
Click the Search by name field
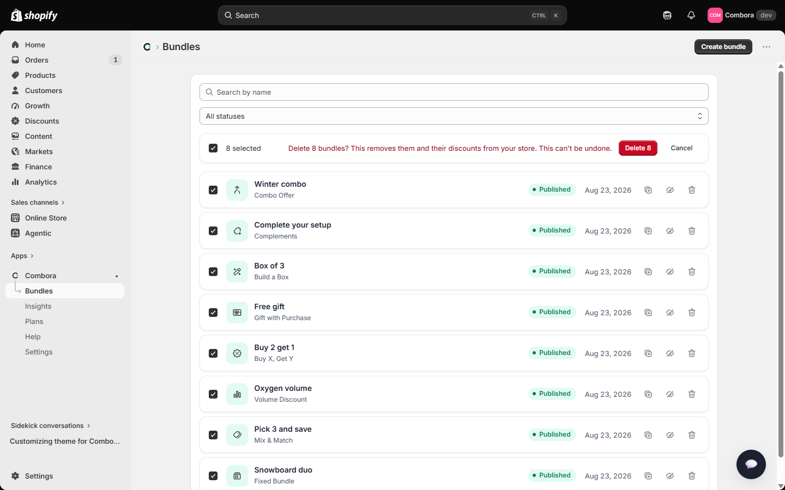point(454,92)
